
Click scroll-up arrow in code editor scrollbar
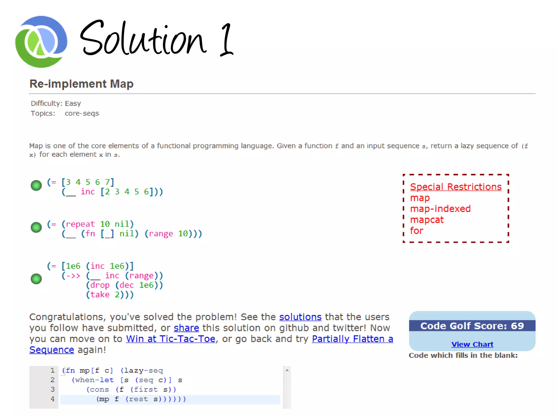tap(287, 370)
